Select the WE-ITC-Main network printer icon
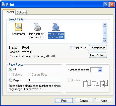Viewport: 116px width, 106px height. [x=56, y=27]
